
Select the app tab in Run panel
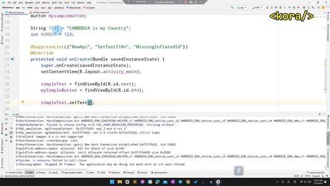pyautogui.click(x=16, y=114)
